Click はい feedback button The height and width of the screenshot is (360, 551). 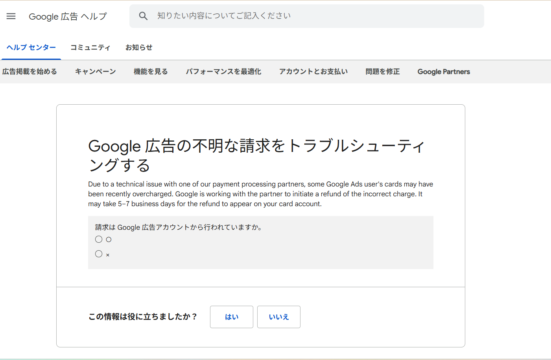pos(232,317)
